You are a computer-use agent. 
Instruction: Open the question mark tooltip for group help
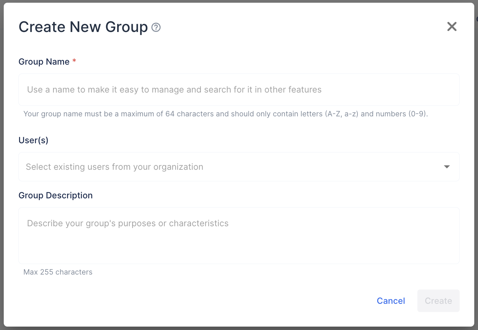coord(156,27)
